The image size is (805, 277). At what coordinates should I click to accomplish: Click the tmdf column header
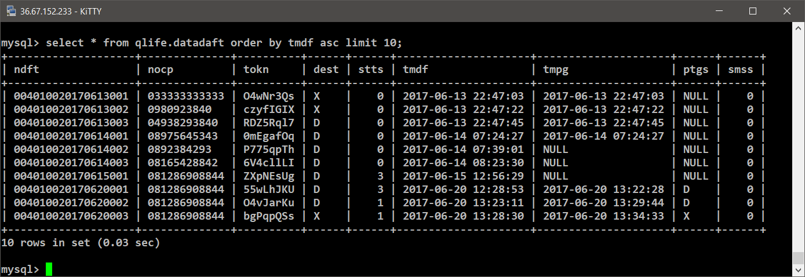pos(416,70)
